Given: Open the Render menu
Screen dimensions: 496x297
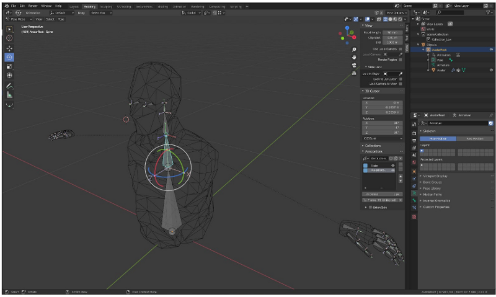Looking at the screenshot, I should click(x=32, y=6).
